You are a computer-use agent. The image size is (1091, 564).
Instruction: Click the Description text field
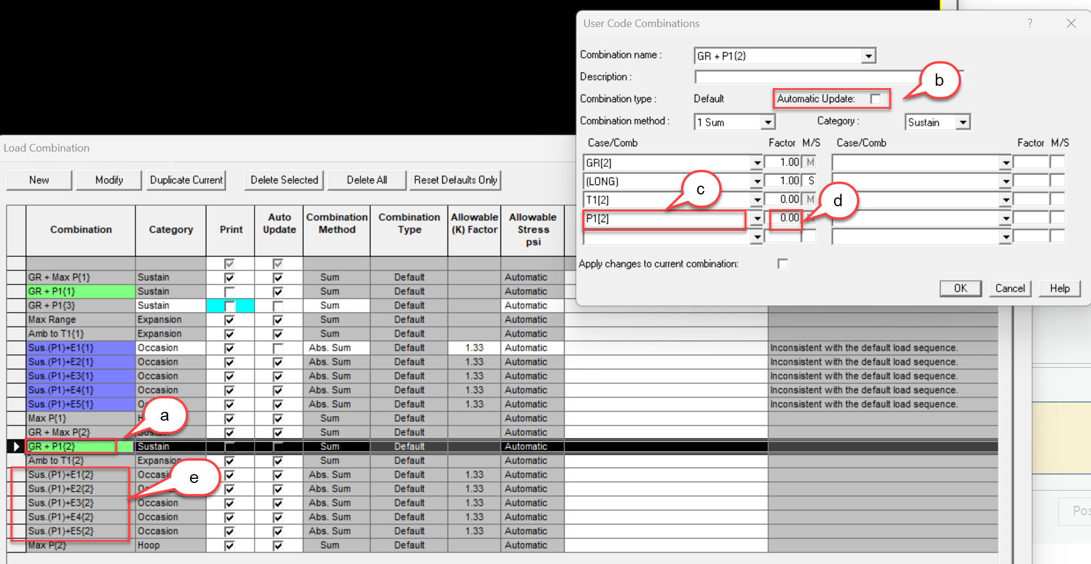tap(812, 77)
